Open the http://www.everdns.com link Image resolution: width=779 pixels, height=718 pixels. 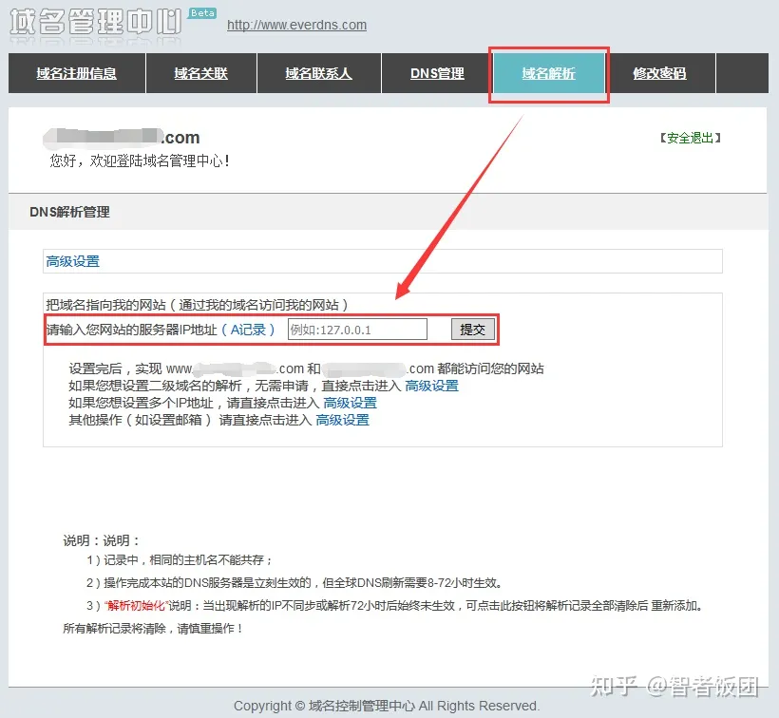(296, 26)
